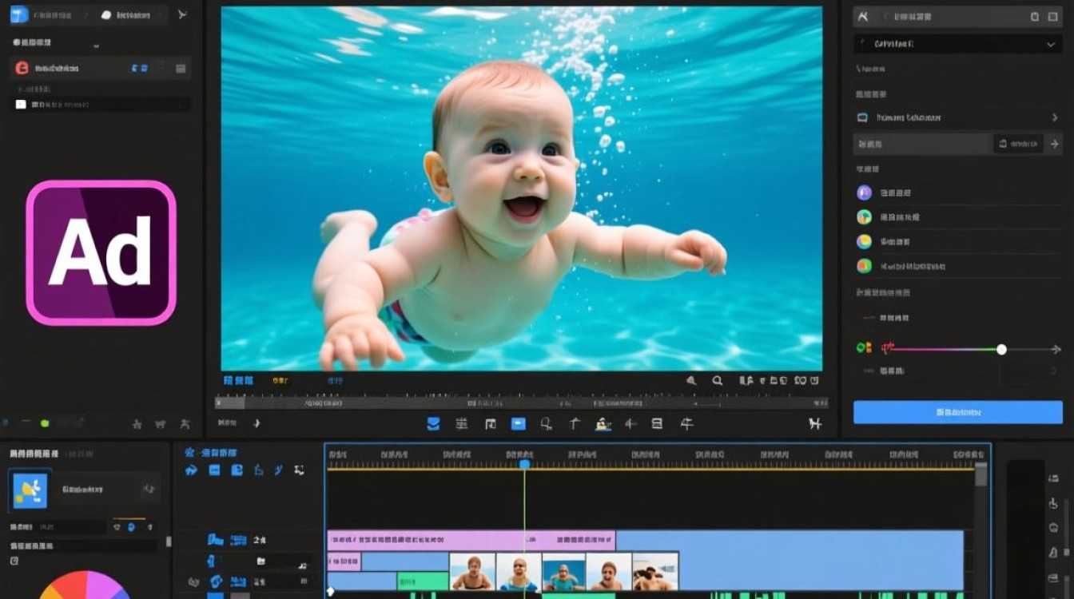Click the grid icon left of the highlighted blue square
This screenshot has height=599, width=1074.
click(x=490, y=424)
